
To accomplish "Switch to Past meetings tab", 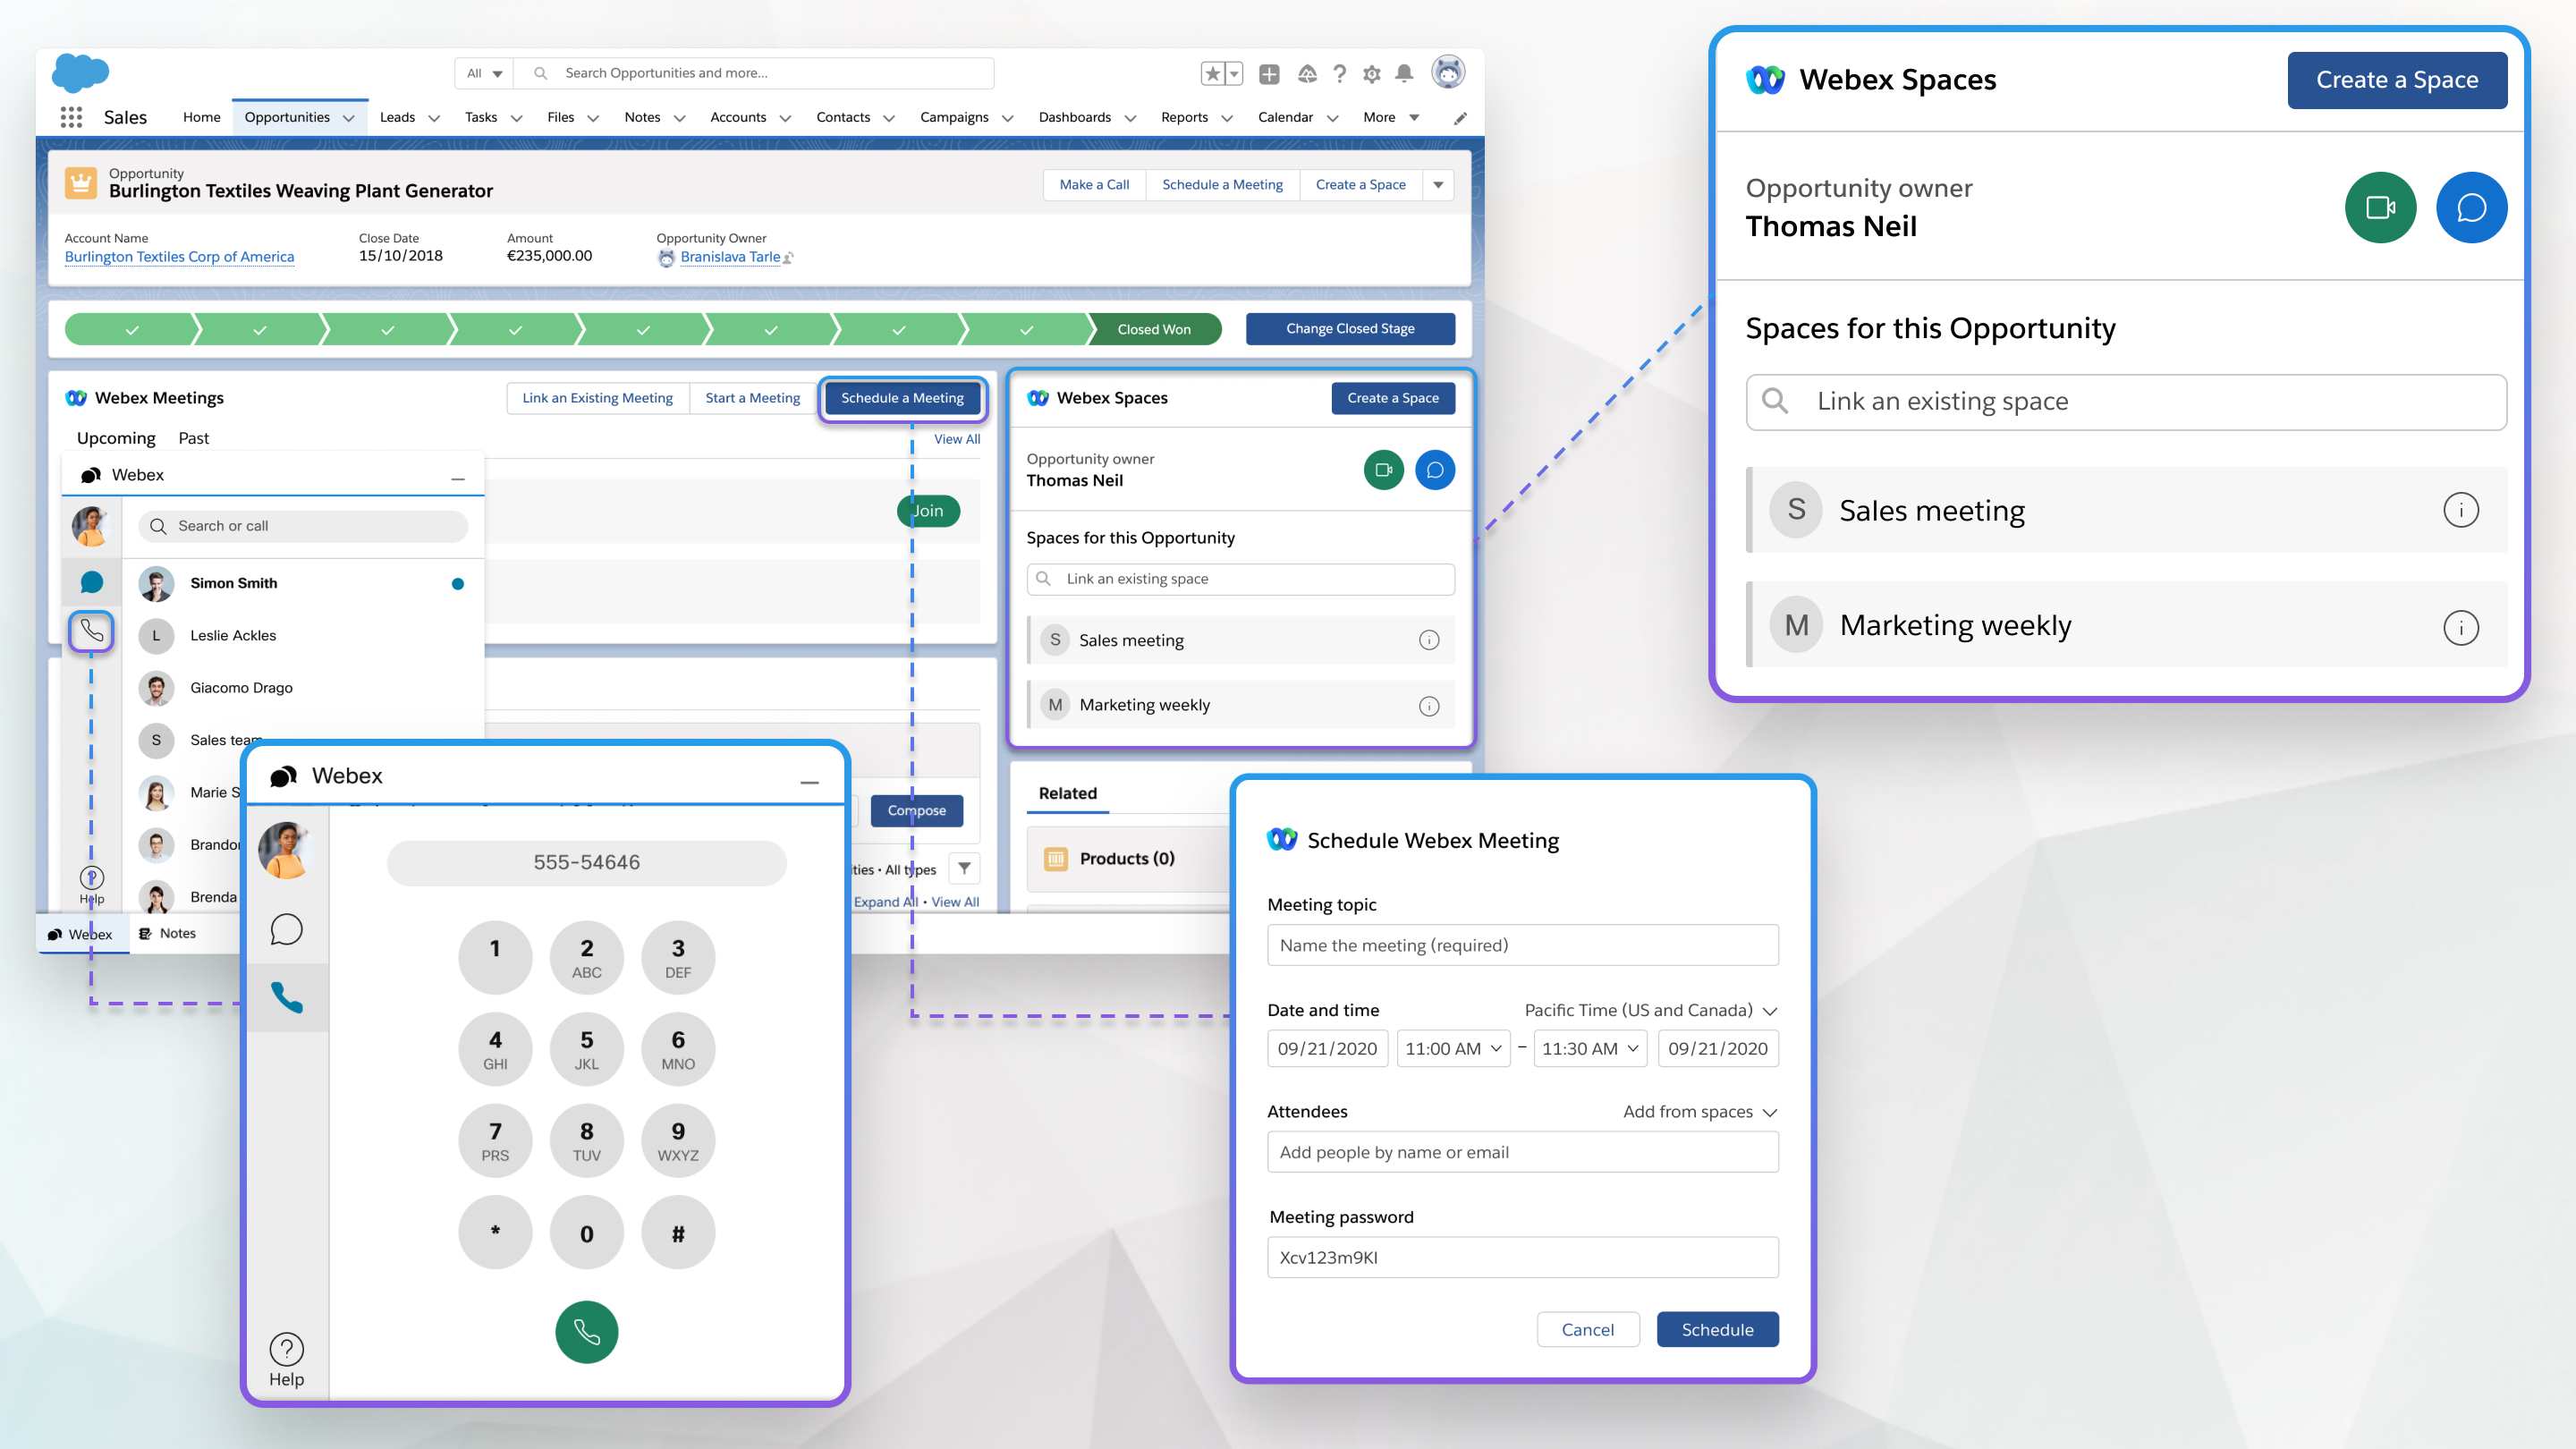I will 193,438.
